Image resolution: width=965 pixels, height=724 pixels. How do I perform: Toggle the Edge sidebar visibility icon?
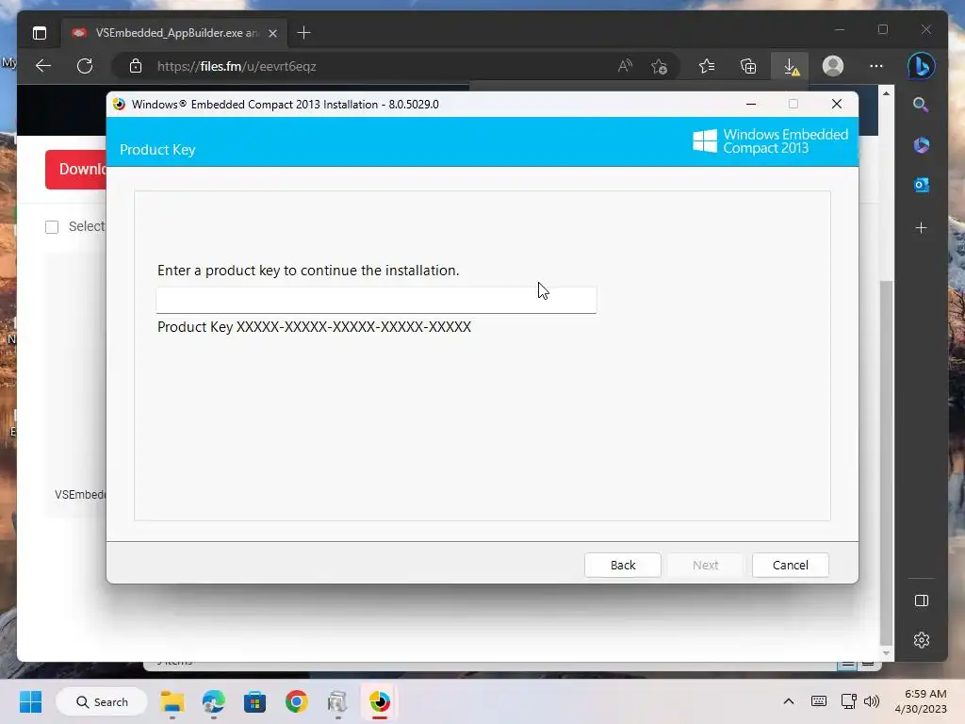click(x=922, y=601)
